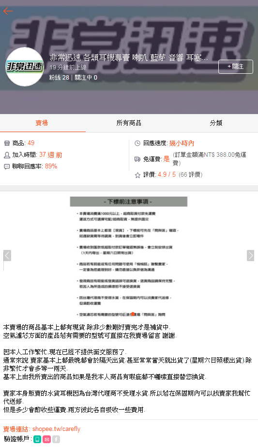This screenshot has height=448, width=258.
Task: Go back with the orange arrow
Action: (8, 11)
